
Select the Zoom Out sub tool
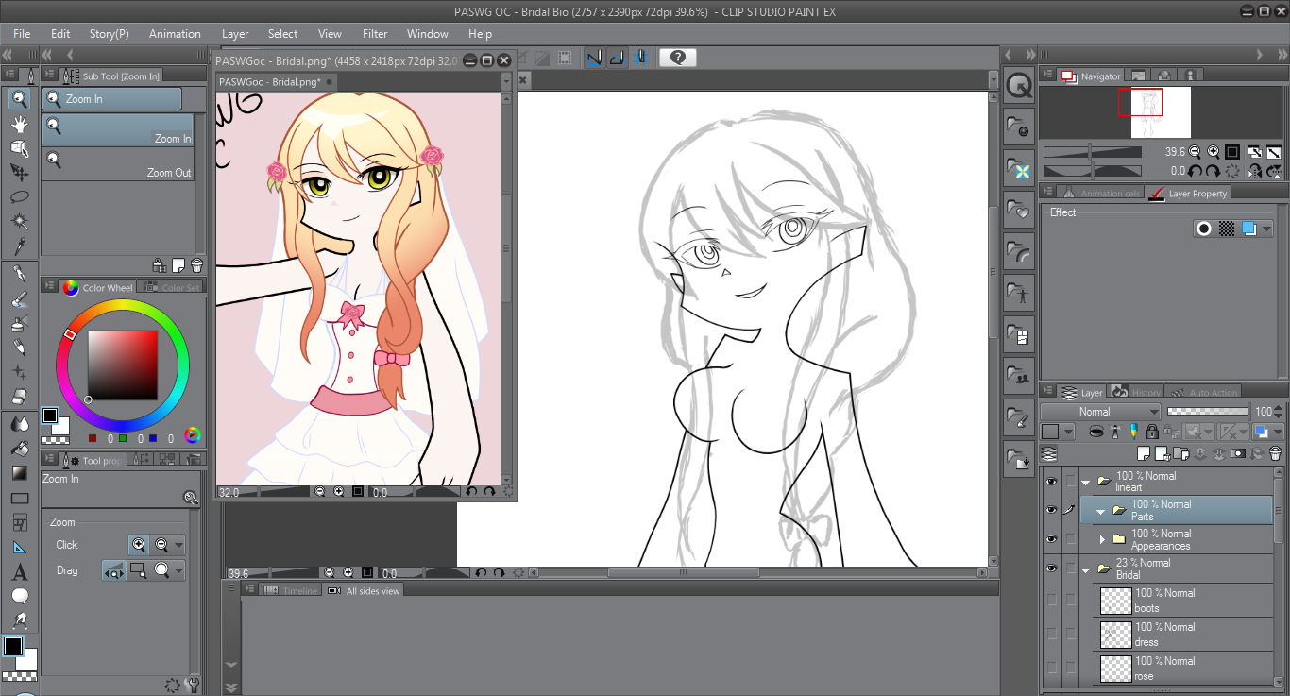[x=118, y=165]
